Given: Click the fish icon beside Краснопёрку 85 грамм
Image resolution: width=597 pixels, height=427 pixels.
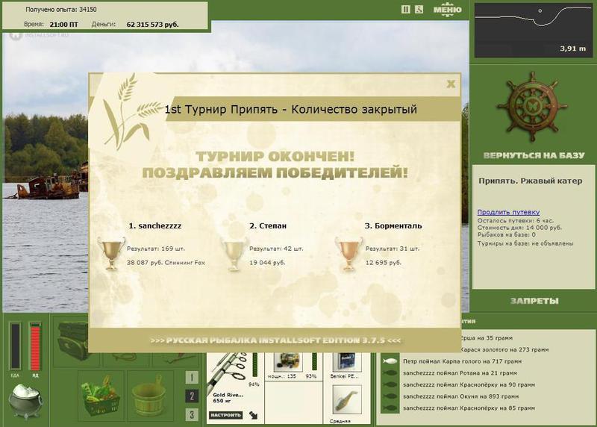Looking at the screenshot, I should pyautogui.click(x=390, y=408).
